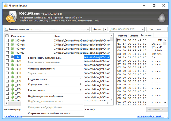Click the Recuva.com title in the banner
Image resolution: width=171 pixels, height=121 pixels.
tap(29, 13)
